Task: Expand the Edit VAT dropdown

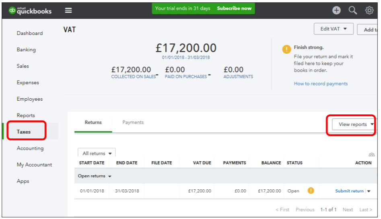Action: pyautogui.click(x=334, y=29)
